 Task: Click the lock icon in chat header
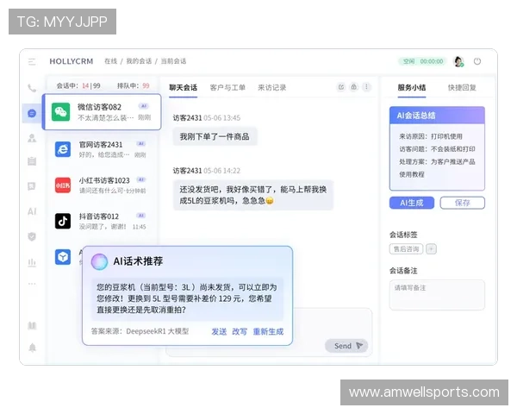point(354,87)
